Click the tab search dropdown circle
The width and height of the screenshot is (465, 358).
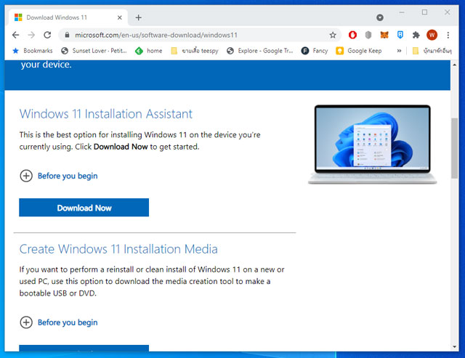click(380, 17)
